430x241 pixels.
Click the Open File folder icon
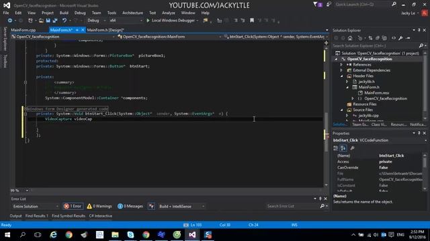41,21
